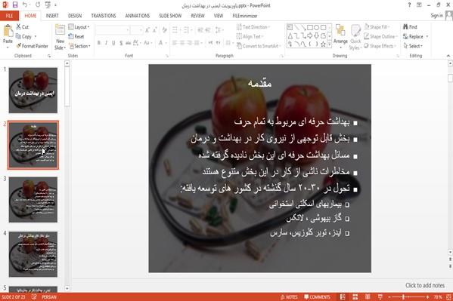Screen dimensions: 453x301
Task: Click the fit slide to window icon
Action: tap(448, 297)
